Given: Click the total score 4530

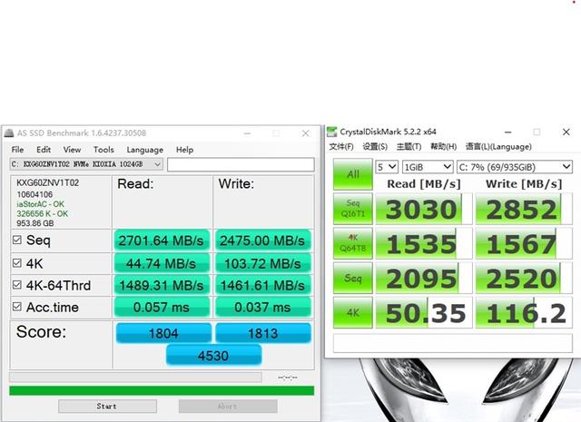Looking at the screenshot, I should (x=213, y=356).
